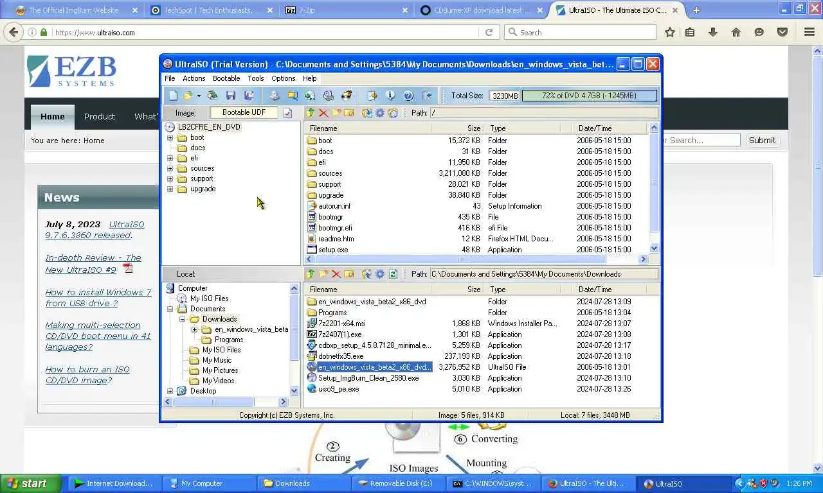
Task: Expand the upgrade folder in image tree
Action: (x=170, y=189)
